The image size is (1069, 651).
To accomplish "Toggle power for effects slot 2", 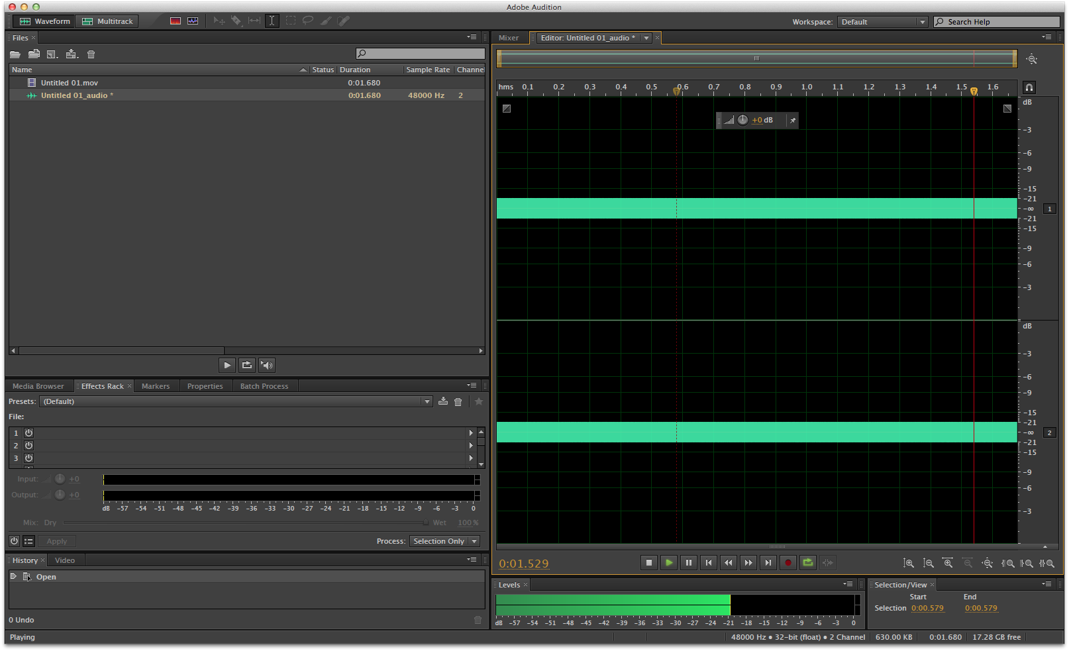I will tap(29, 445).
